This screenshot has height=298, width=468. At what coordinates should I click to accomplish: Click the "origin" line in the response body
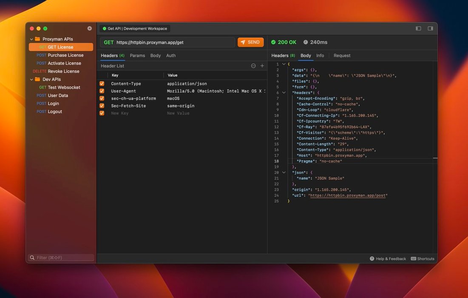click(321, 190)
